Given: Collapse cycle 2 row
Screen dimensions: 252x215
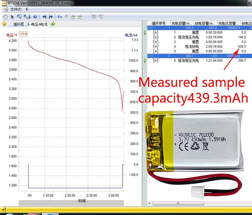Looking at the screenshot, I should pyautogui.click(x=150, y=56).
